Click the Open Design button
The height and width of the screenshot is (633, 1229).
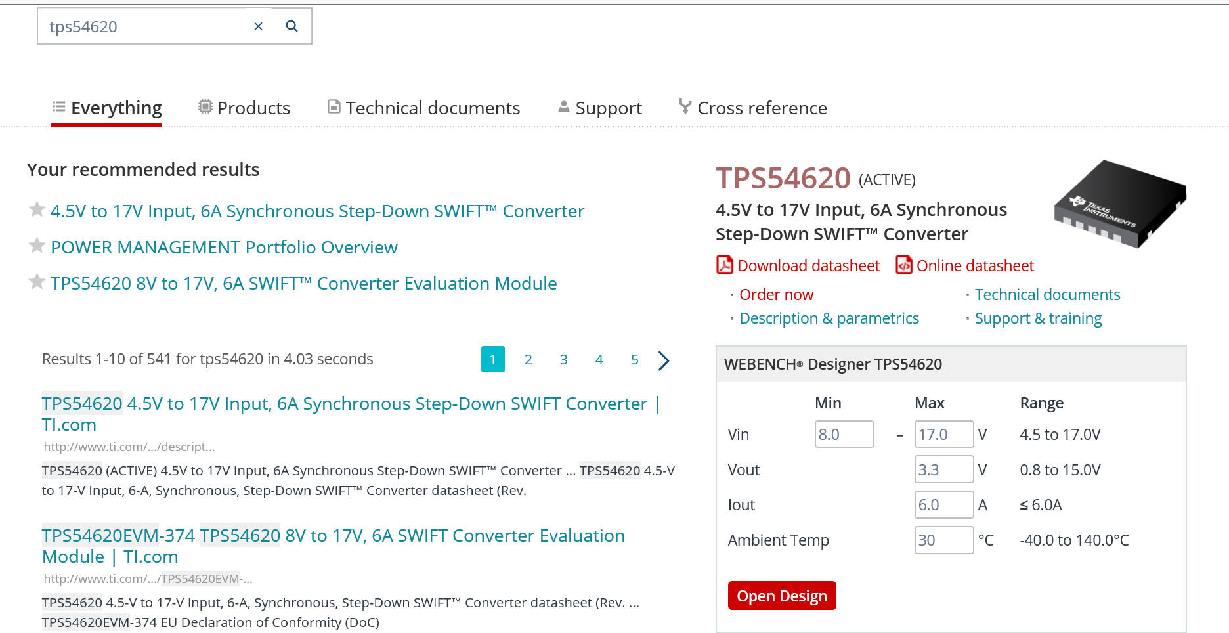coord(782,596)
